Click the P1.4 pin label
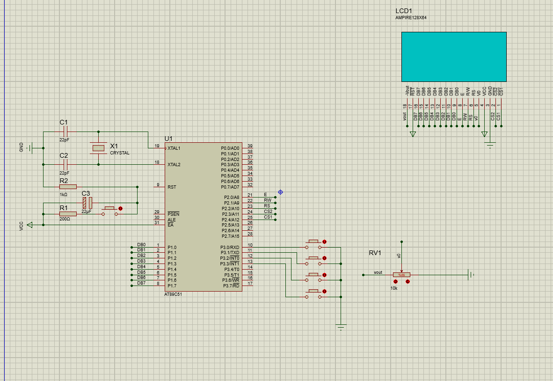The image size is (553, 381). coord(172,270)
